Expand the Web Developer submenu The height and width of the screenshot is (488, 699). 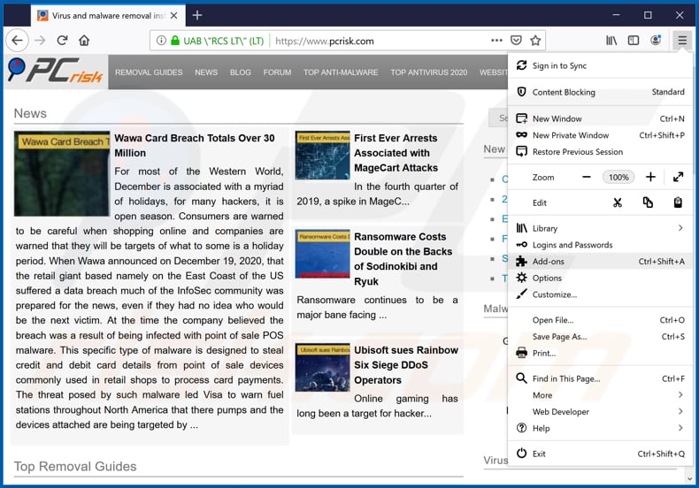[600, 412]
